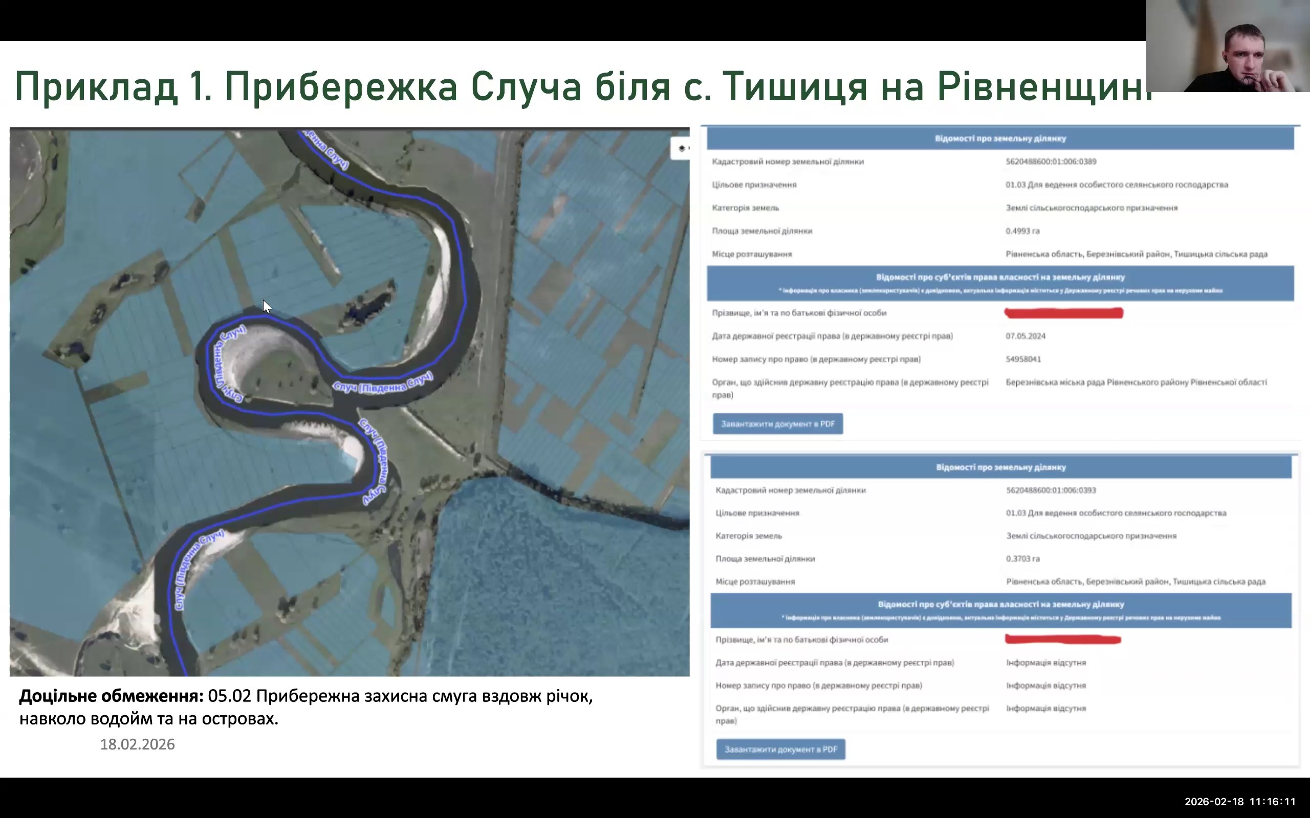Click the 'Доцільне обмеження' bold caption
This screenshot has width=1310, height=818.
point(112,696)
